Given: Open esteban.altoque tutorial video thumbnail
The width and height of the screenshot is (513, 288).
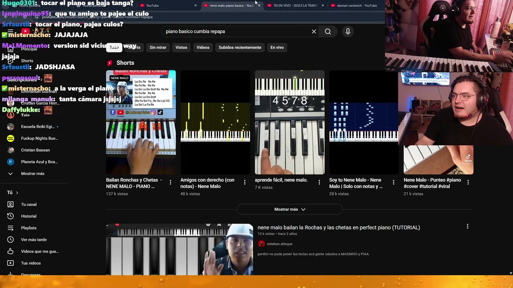Looking at the screenshot, I should point(180,250).
